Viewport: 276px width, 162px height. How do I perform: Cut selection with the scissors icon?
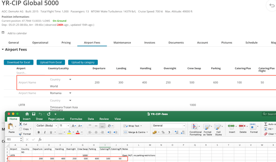click(20, 124)
